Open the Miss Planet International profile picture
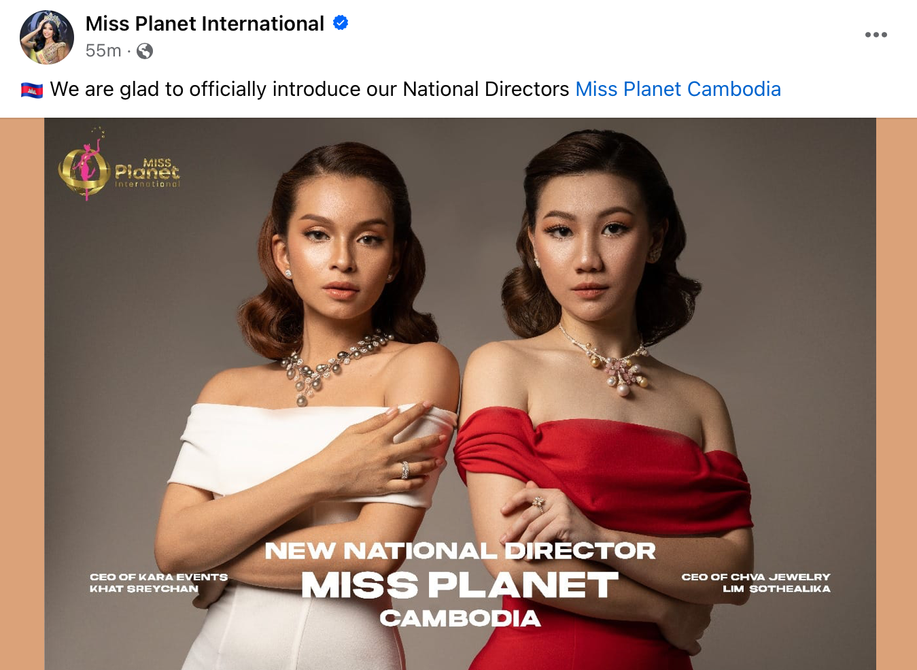 (47, 37)
